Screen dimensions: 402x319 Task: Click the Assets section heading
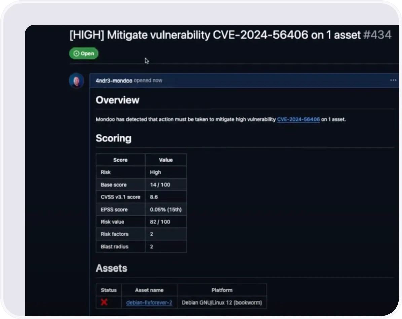coord(112,268)
